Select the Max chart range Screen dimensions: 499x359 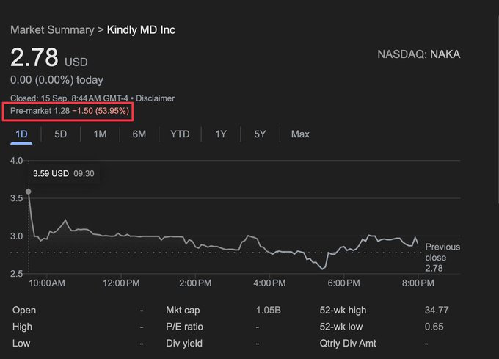click(300, 134)
